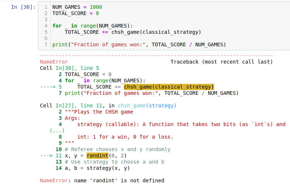Click 'strategy (callable)' docstring description line
This screenshot has width=290, height=193.
181,124
